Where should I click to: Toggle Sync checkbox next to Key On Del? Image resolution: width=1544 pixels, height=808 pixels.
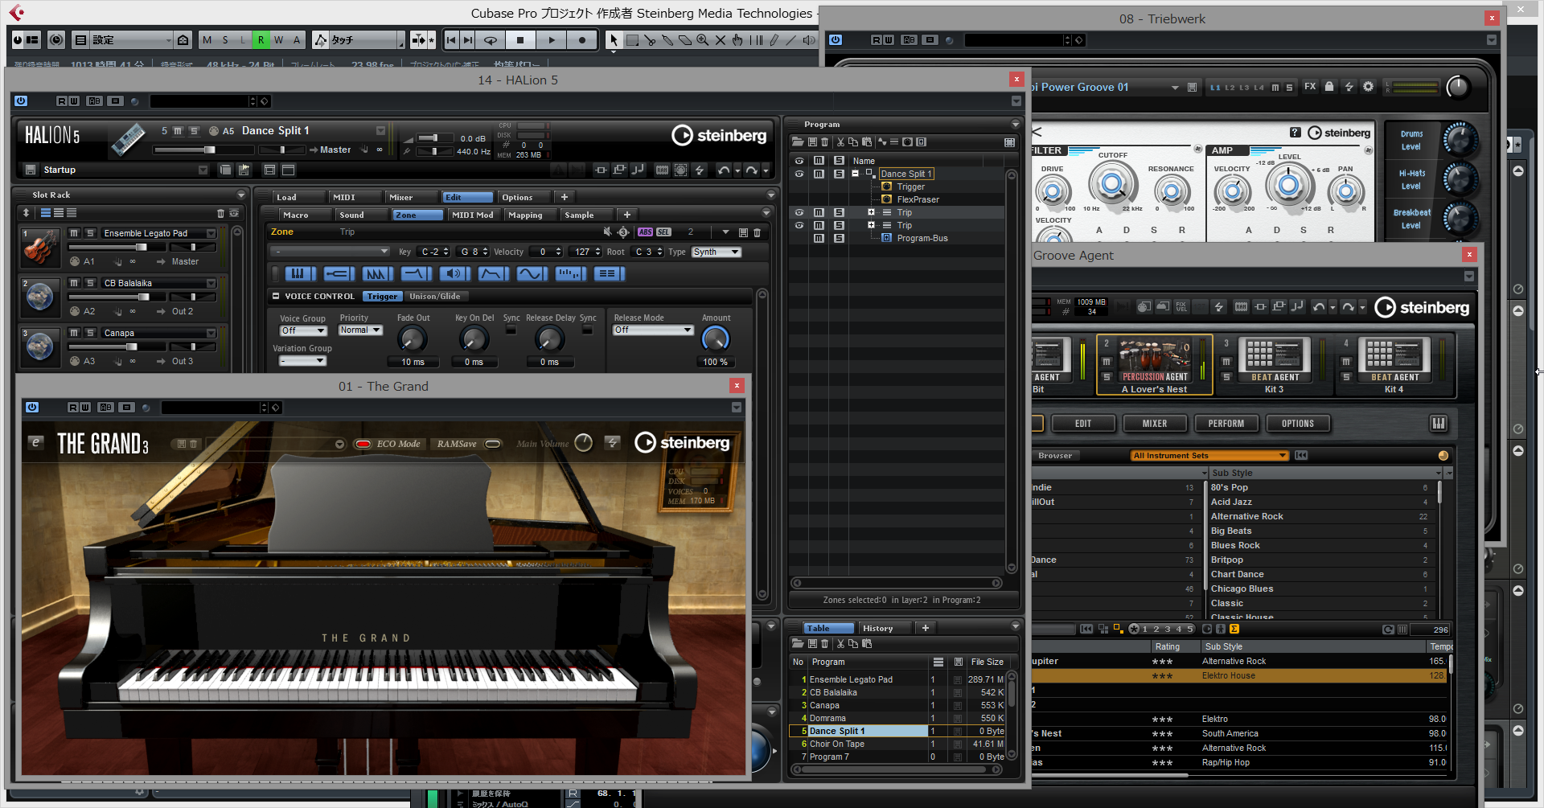click(511, 330)
